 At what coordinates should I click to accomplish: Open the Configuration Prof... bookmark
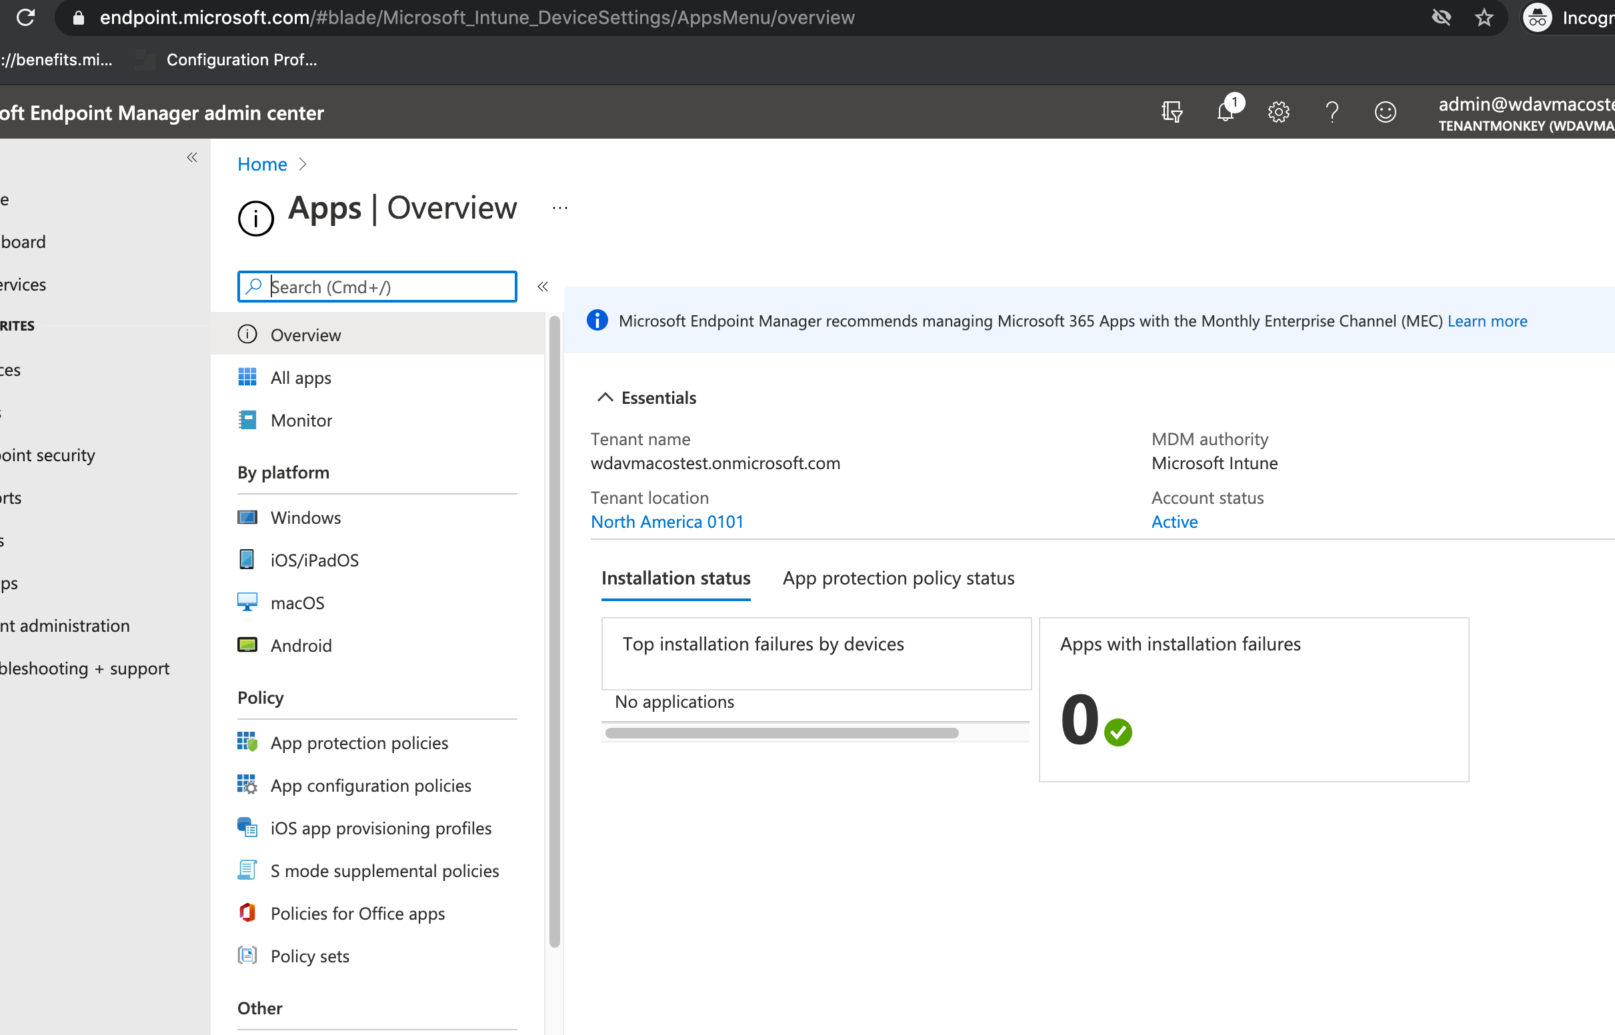click(x=227, y=60)
